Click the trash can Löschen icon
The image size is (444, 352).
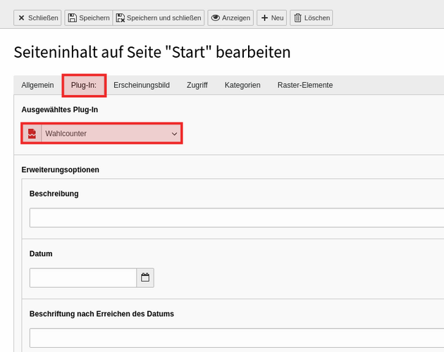[297, 18]
